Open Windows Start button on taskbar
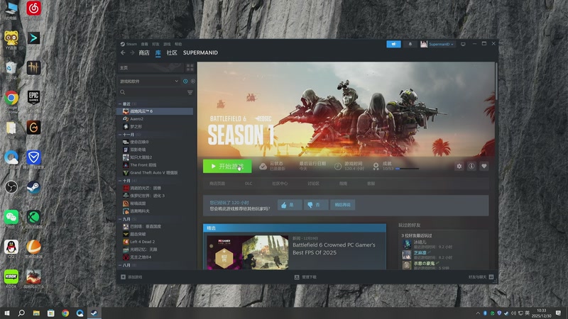The width and height of the screenshot is (568, 319). click(x=7, y=313)
